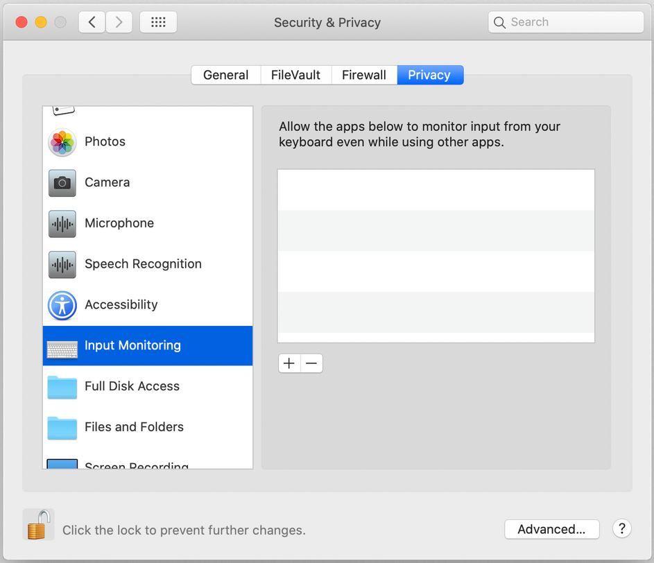Click the Accessibility figure icon

tap(62, 305)
